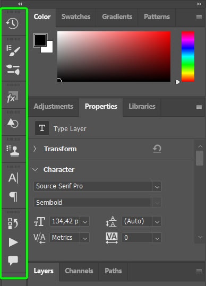Open the font size dropdown
The width and height of the screenshot is (206, 286).
pos(85,222)
